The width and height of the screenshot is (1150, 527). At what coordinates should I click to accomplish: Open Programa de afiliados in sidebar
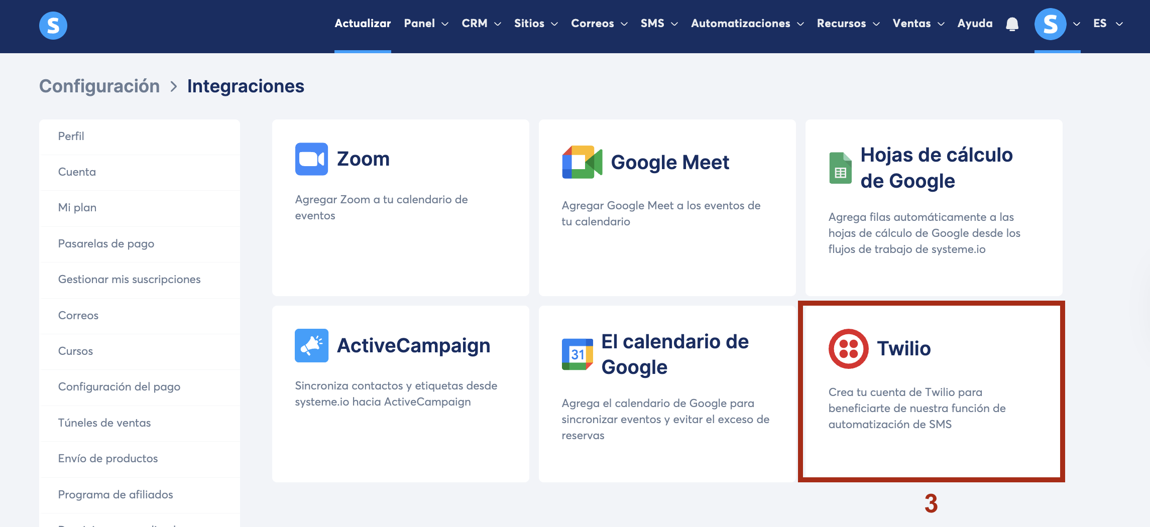(140, 495)
